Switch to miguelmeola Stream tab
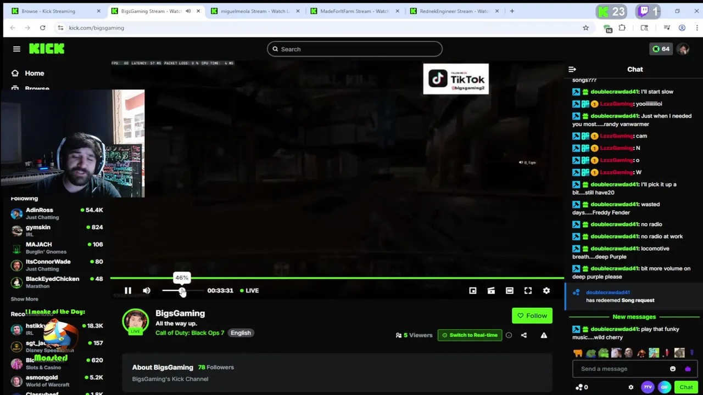This screenshot has height=395, width=703. click(254, 11)
